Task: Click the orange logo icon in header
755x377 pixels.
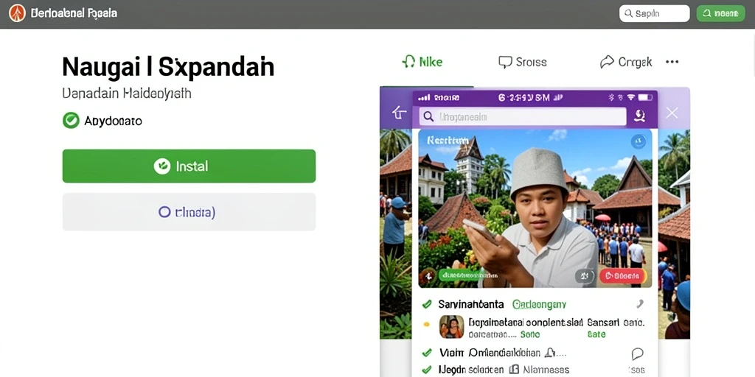Action: 17,13
